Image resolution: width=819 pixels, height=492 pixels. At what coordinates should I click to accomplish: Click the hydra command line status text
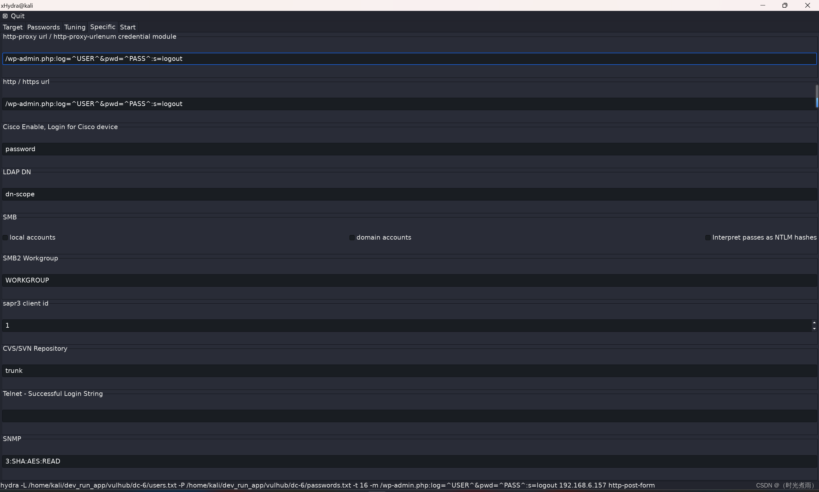click(x=327, y=485)
